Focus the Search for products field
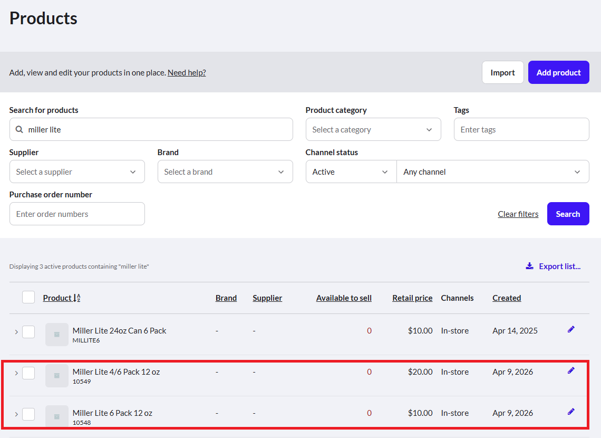 pyautogui.click(x=151, y=130)
